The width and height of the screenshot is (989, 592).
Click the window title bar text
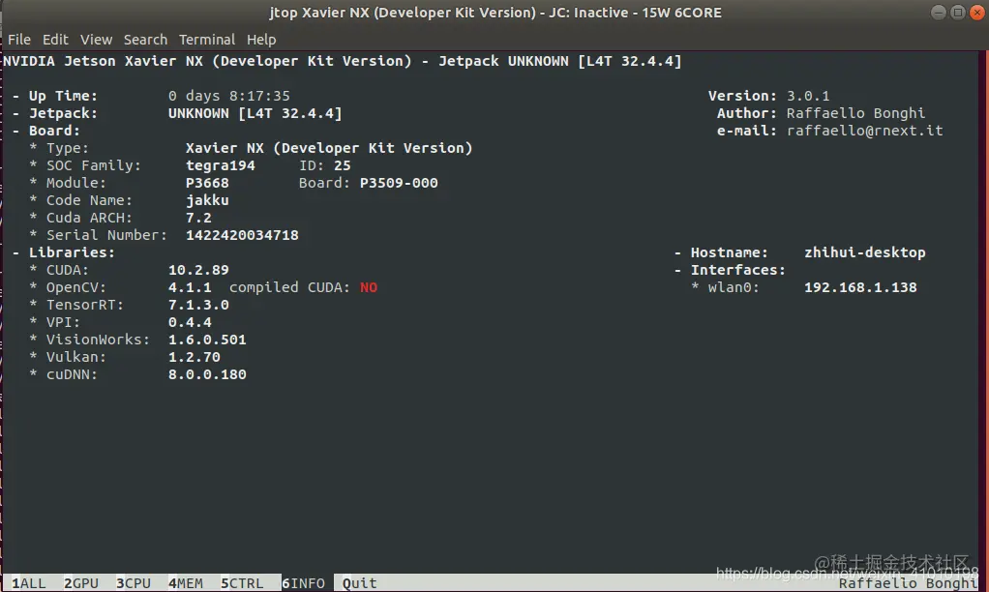pyautogui.click(x=495, y=13)
